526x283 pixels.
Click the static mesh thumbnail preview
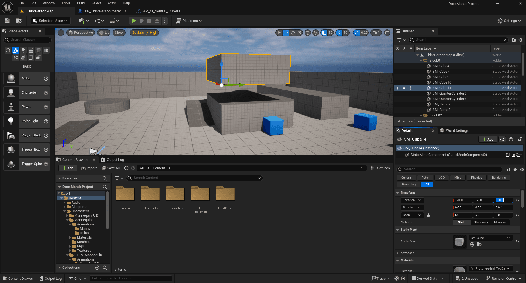[x=459, y=242]
